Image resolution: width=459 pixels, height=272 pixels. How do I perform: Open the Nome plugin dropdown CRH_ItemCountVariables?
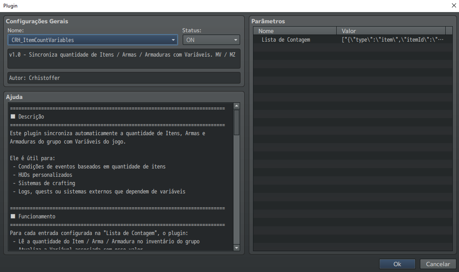[x=92, y=40]
